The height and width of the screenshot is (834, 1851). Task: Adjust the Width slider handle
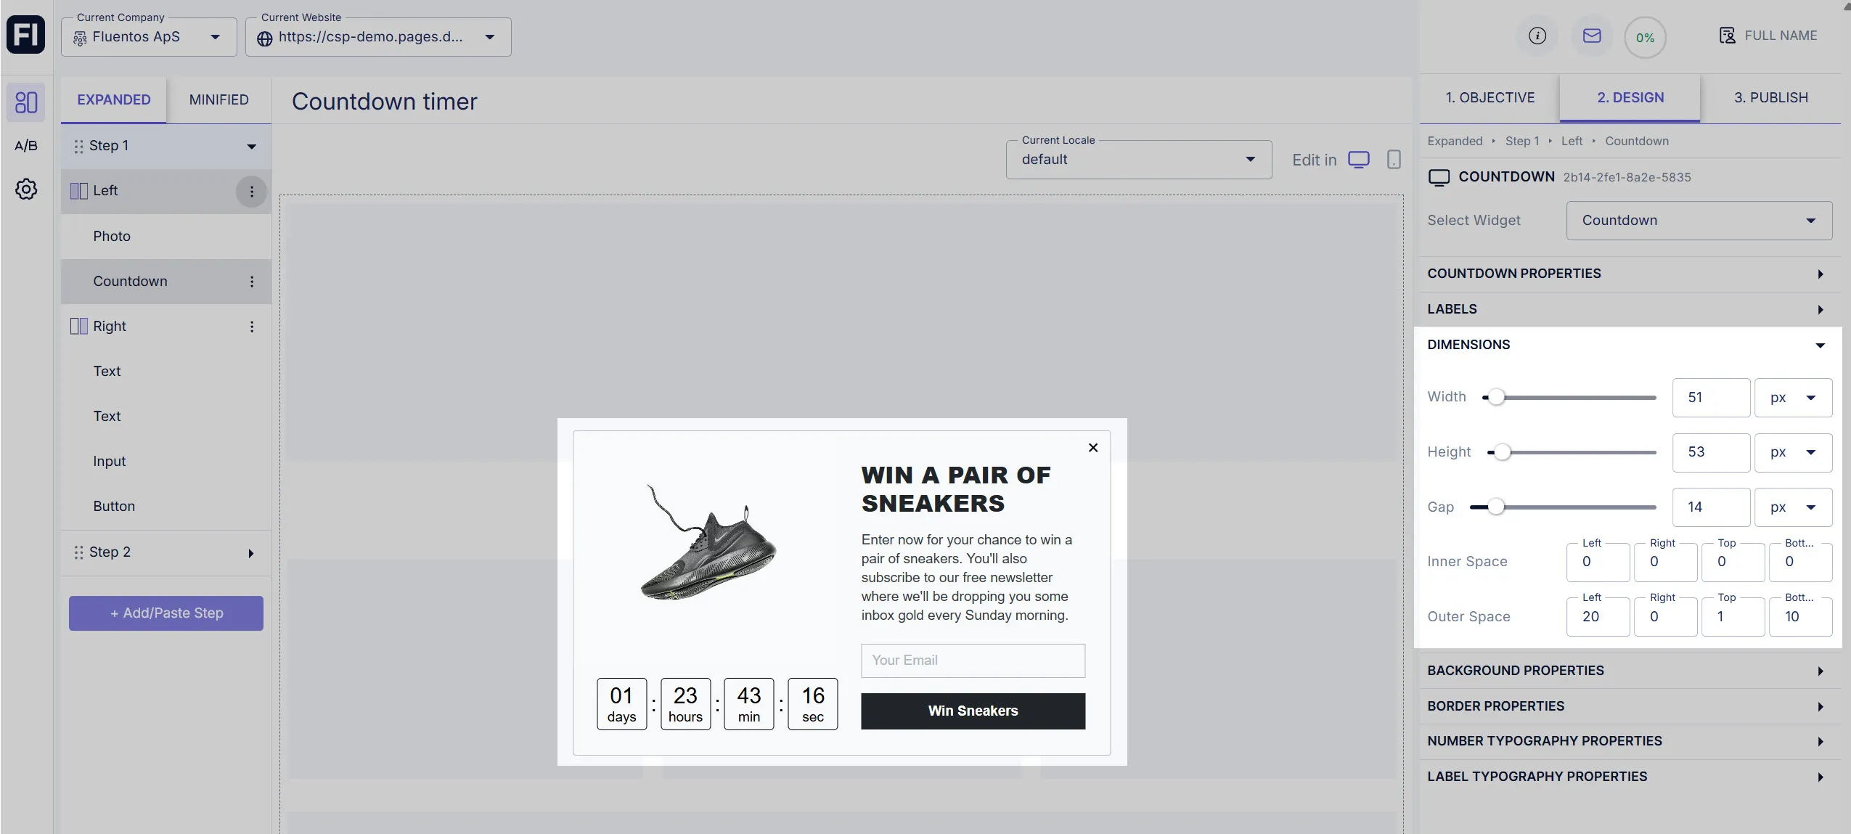click(1495, 397)
